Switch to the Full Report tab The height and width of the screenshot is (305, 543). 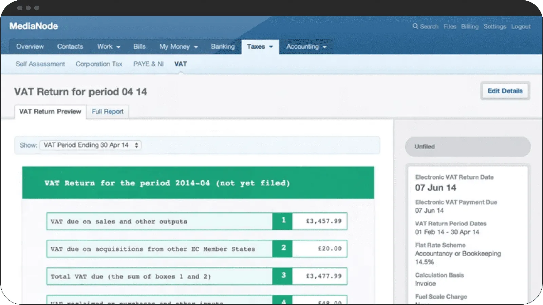point(108,111)
